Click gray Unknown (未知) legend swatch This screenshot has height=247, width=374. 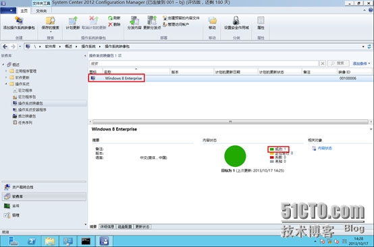point(271,162)
